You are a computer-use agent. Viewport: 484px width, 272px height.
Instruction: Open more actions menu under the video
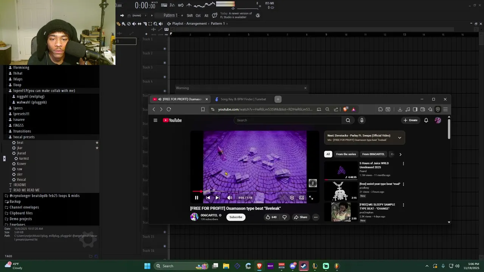[316, 217]
